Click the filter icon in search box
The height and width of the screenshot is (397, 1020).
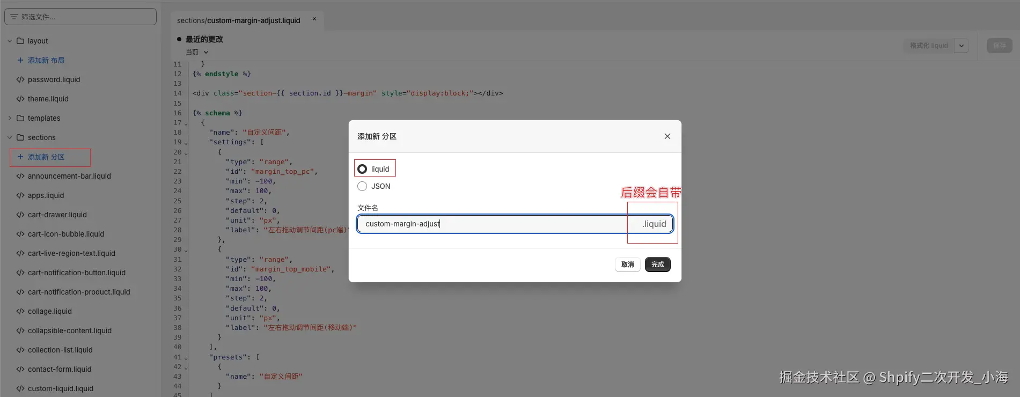14,17
